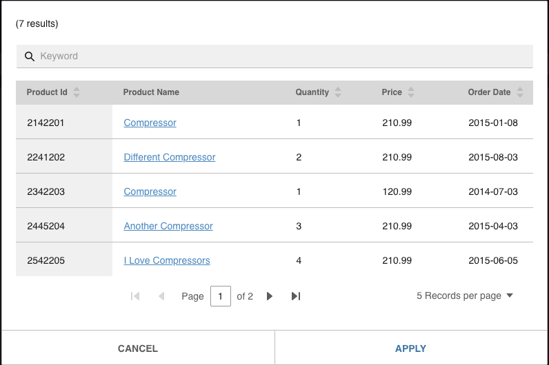Open Compressor link for product 2342203
The height and width of the screenshot is (365, 549).
coord(150,191)
